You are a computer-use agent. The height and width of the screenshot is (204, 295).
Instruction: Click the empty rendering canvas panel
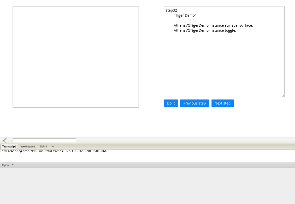coord(76,57)
